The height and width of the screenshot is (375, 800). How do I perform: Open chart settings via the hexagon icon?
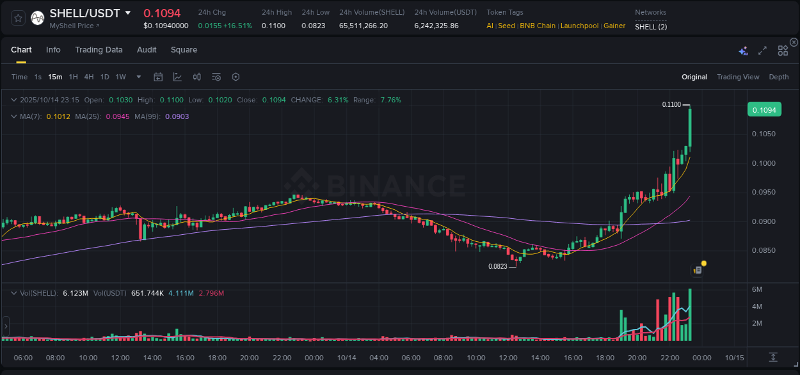click(236, 77)
